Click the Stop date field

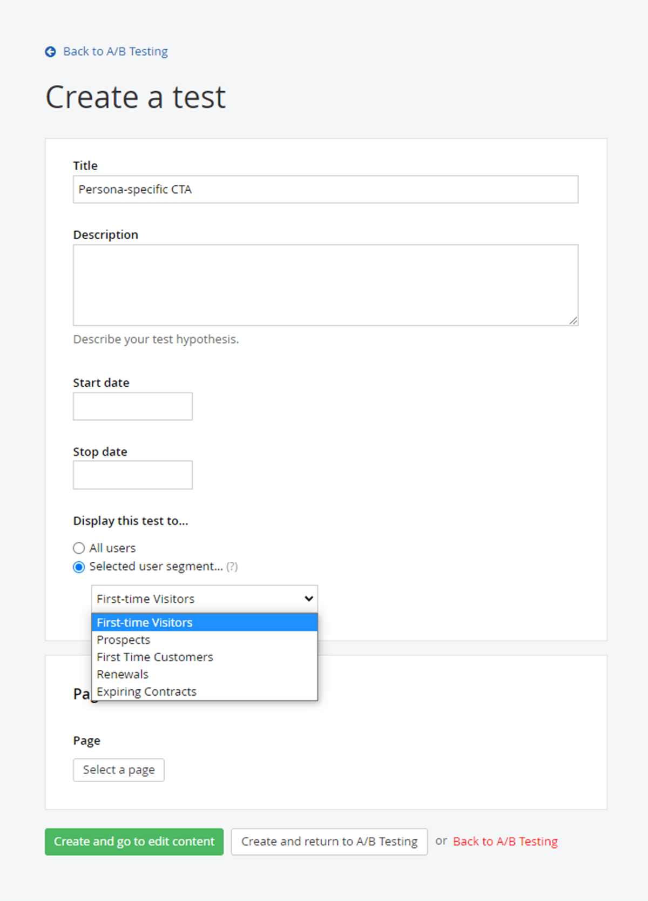(x=133, y=475)
